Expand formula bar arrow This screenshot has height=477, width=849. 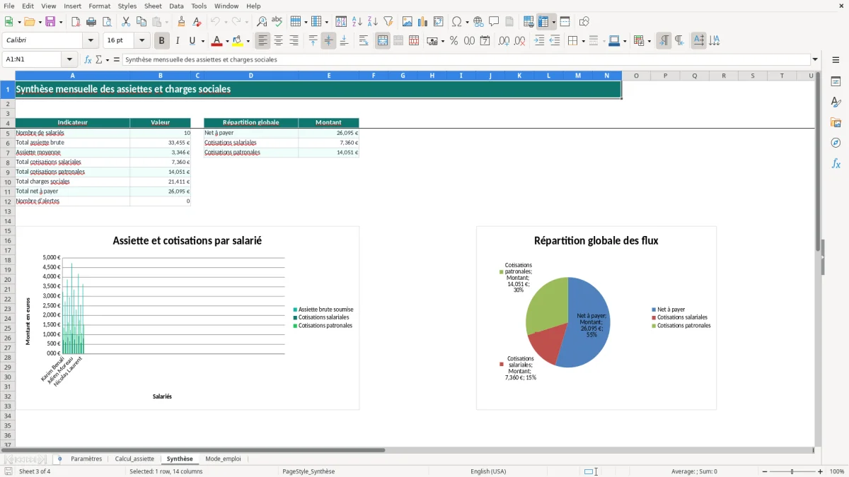click(815, 59)
